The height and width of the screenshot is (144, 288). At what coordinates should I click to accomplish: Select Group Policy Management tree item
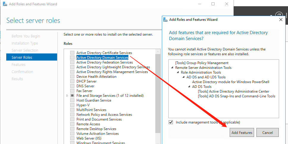pos(202,63)
